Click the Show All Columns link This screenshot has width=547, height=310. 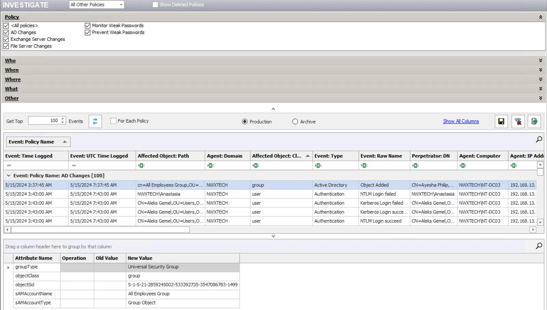461,121
